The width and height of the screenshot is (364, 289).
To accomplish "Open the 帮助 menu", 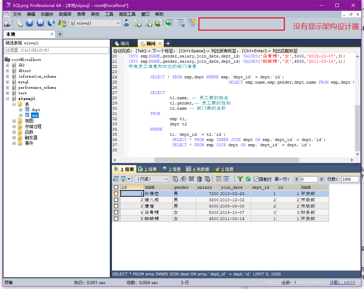I will (159, 14).
